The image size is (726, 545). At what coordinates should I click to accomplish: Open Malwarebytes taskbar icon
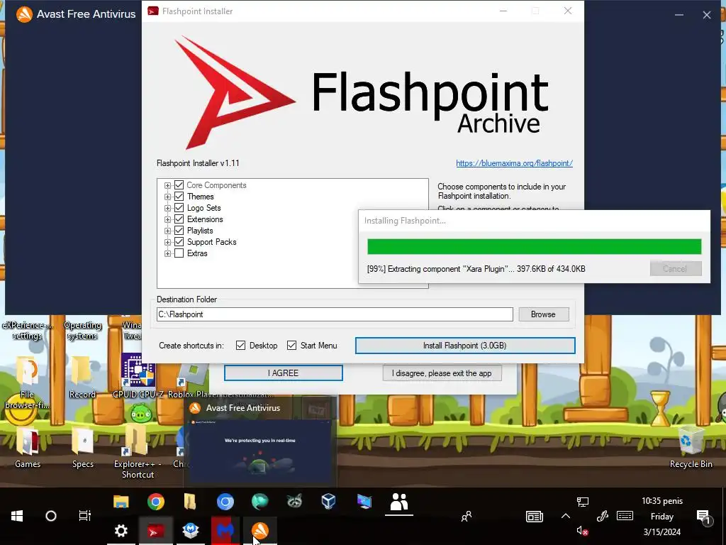click(225, 531)
